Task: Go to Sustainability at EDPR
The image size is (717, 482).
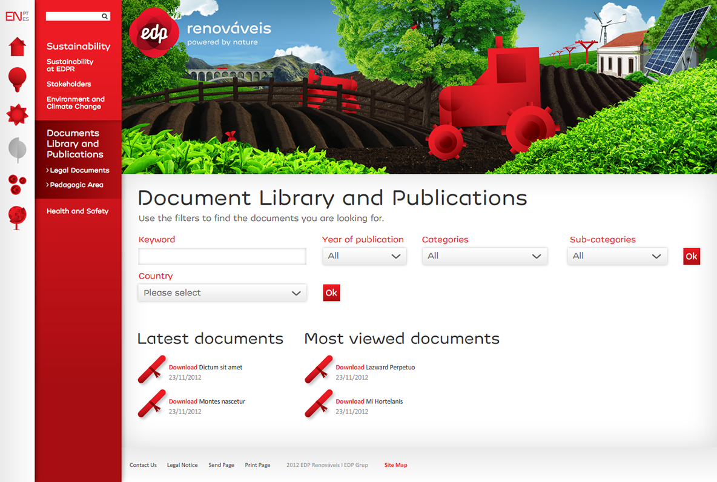Action: (x=70, y=65)
